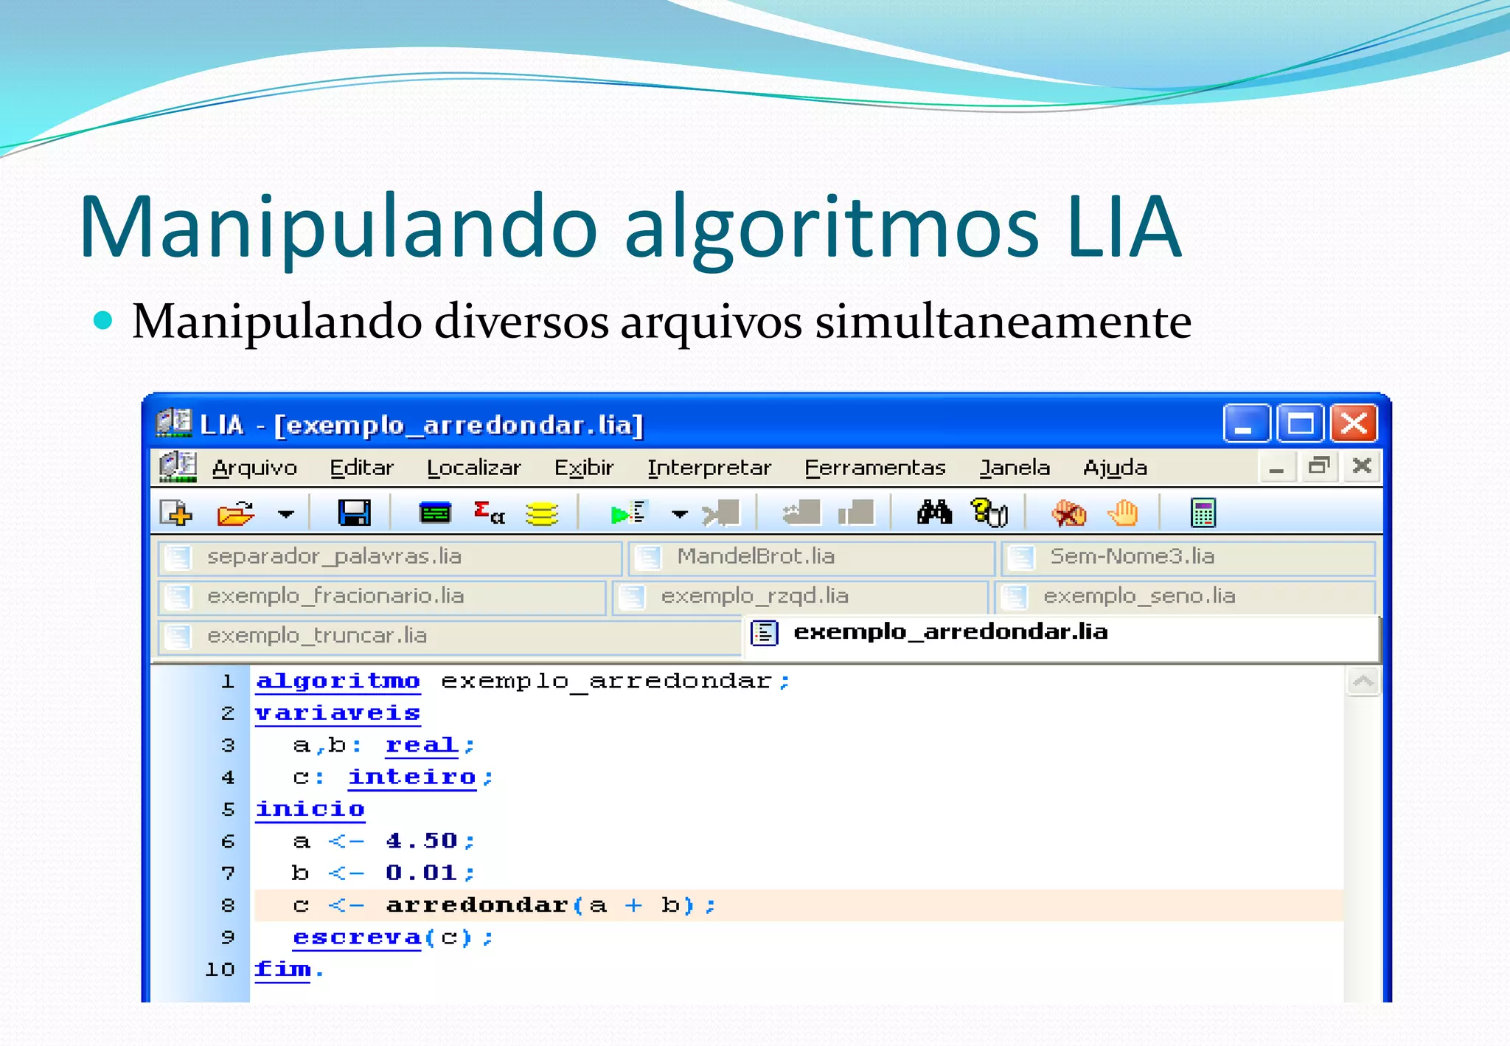Expand the Open file dropdown arrow

[286, 513]
